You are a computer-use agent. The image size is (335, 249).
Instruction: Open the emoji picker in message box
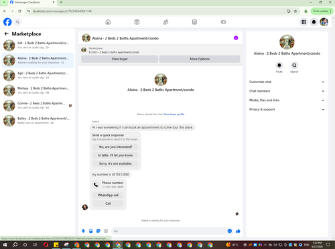pyautogui.click(x=230, y=231)
